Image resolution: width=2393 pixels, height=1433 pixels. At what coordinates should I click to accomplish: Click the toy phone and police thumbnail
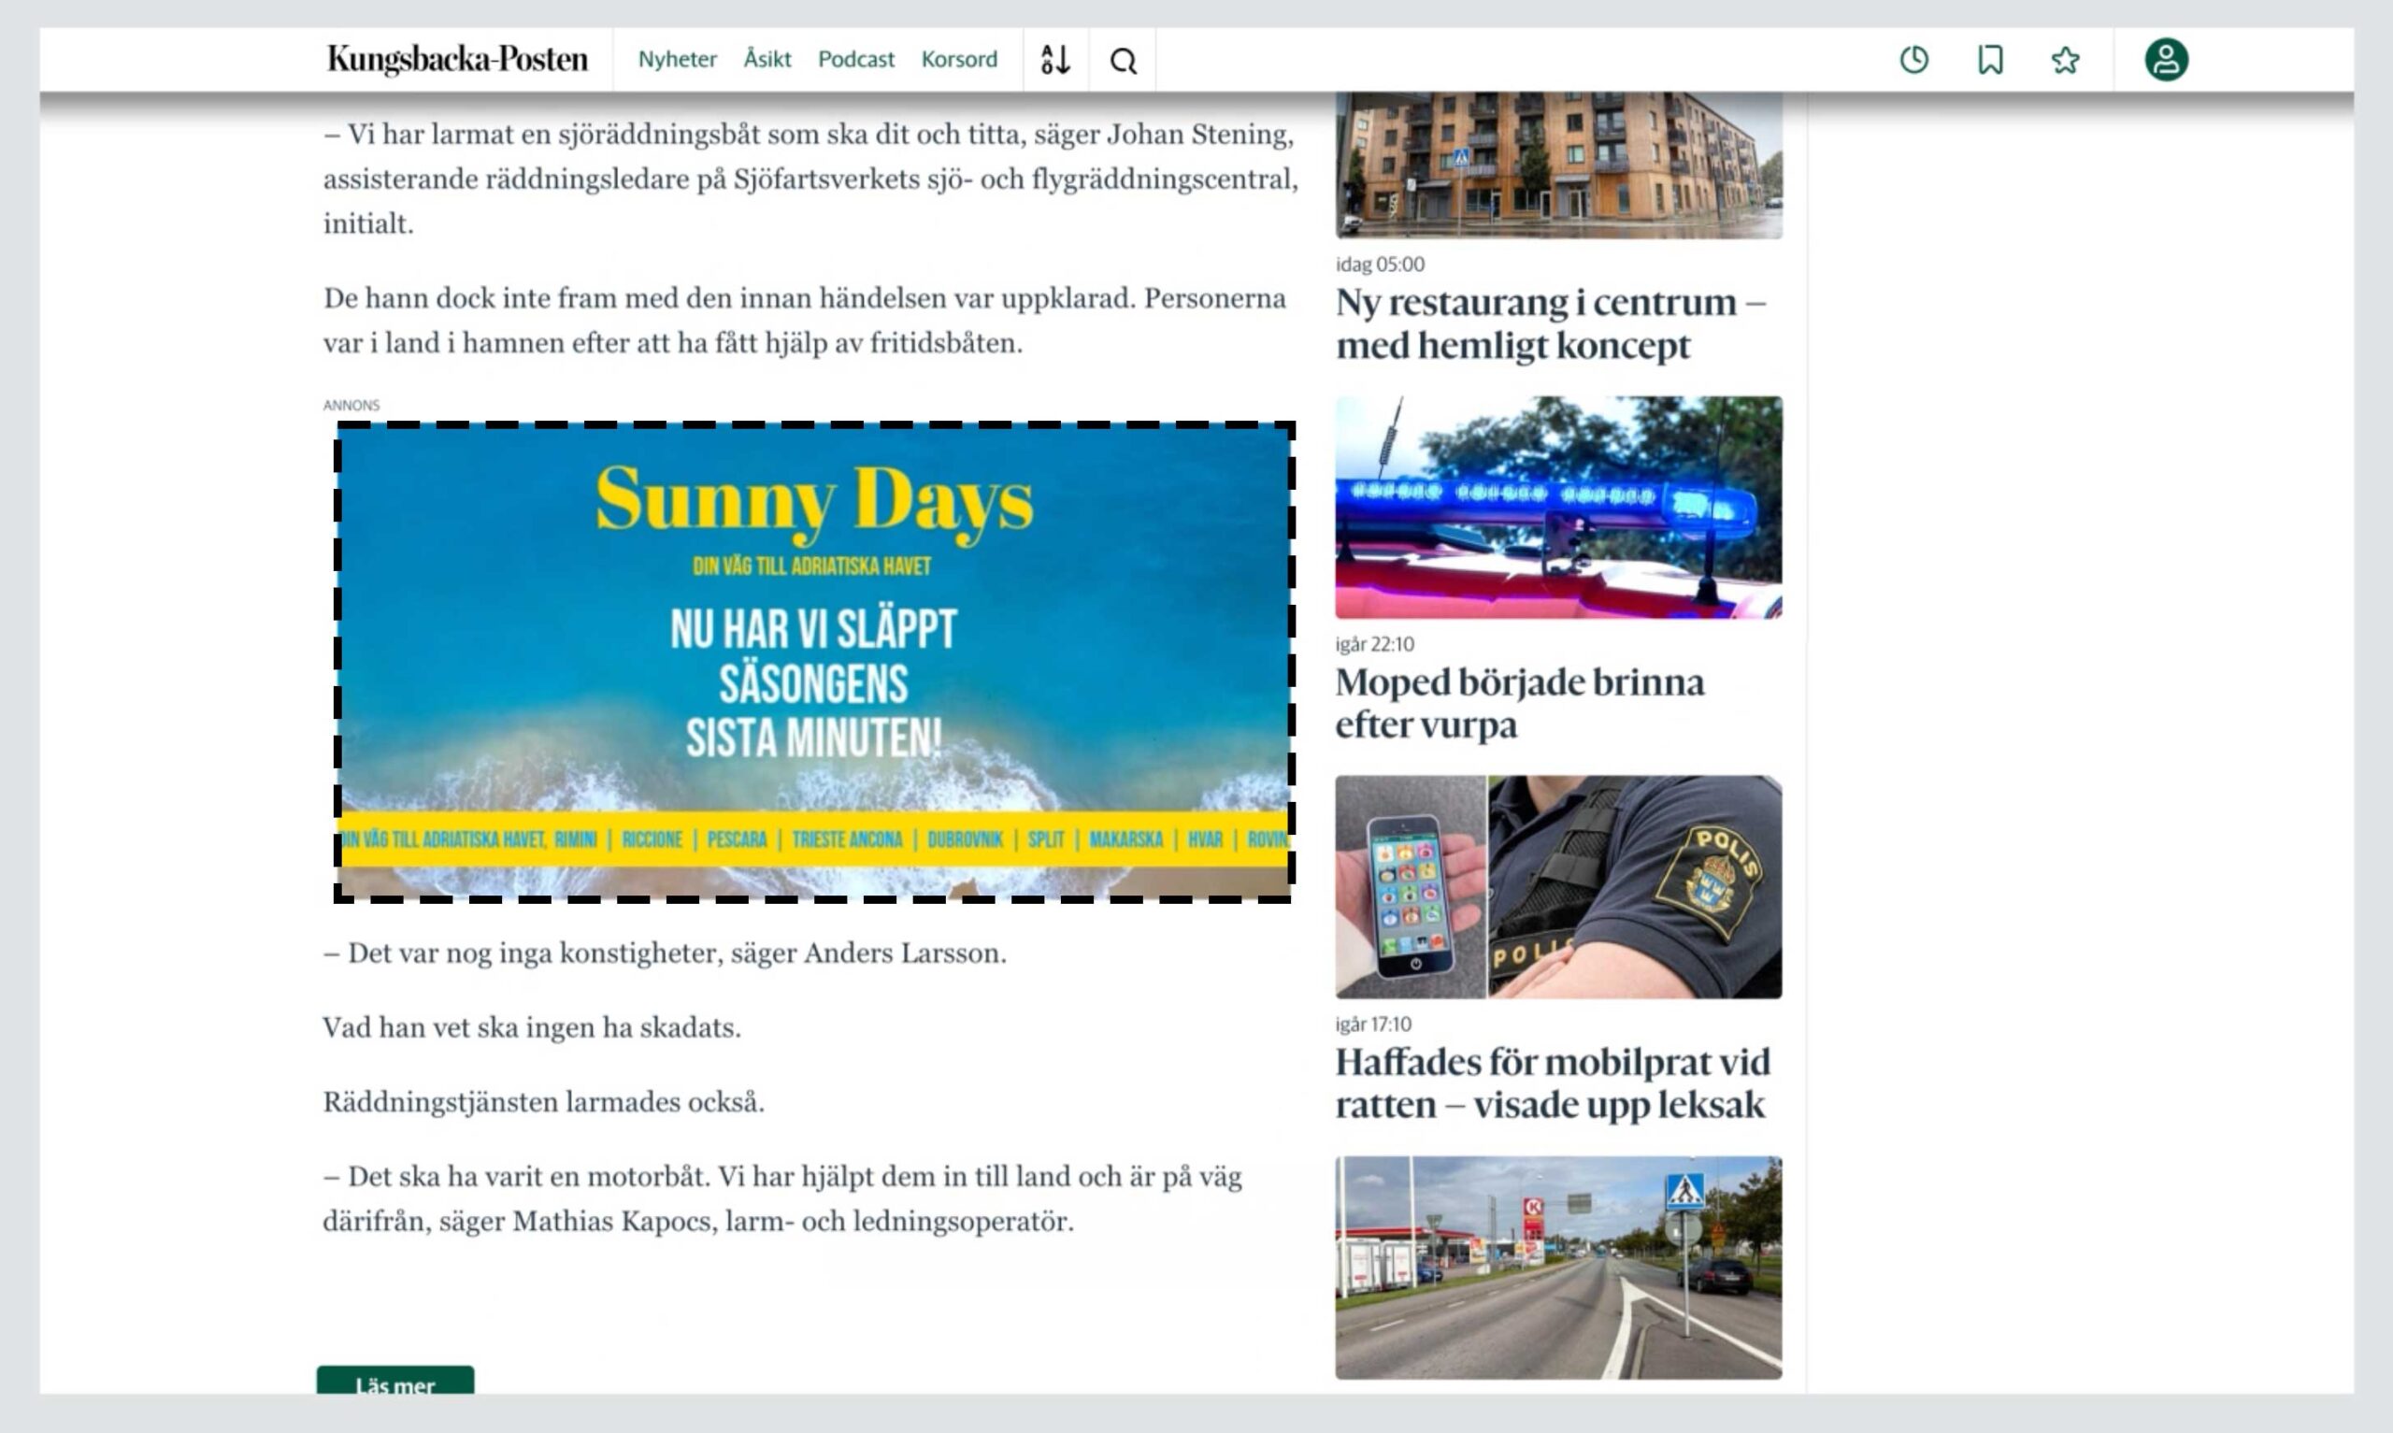pos(1558,886)
